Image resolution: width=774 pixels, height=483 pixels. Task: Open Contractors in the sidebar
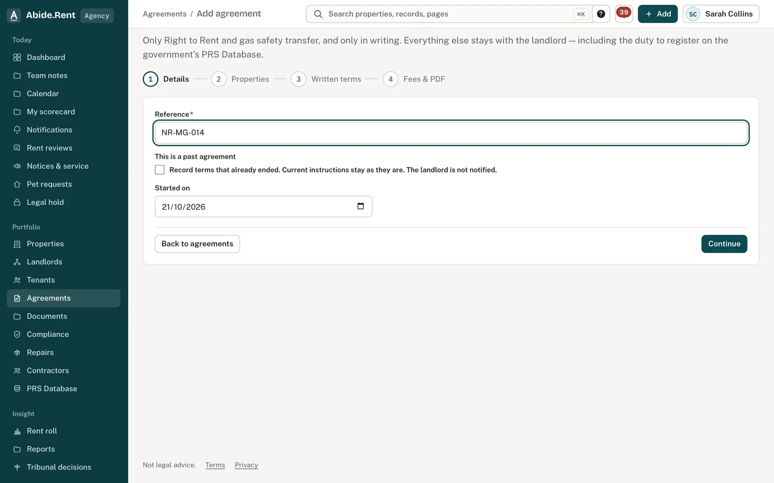click(x=63, y=370)
